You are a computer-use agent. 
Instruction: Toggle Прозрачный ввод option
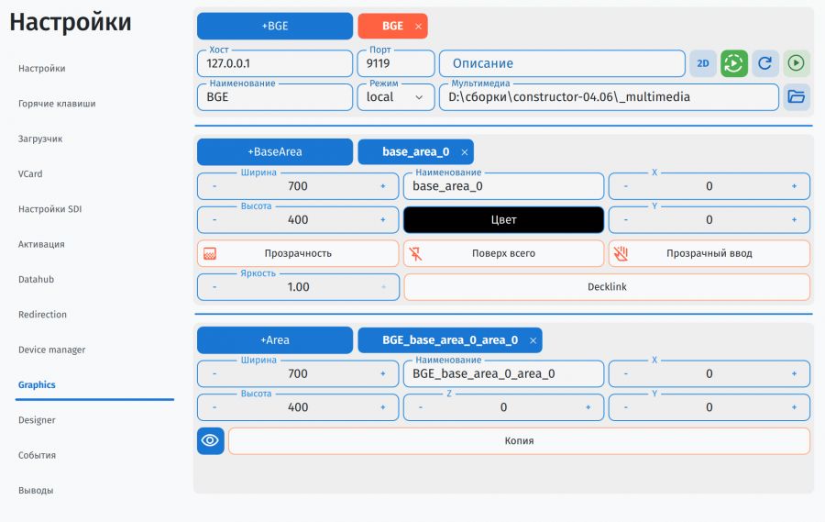[709, 253]
